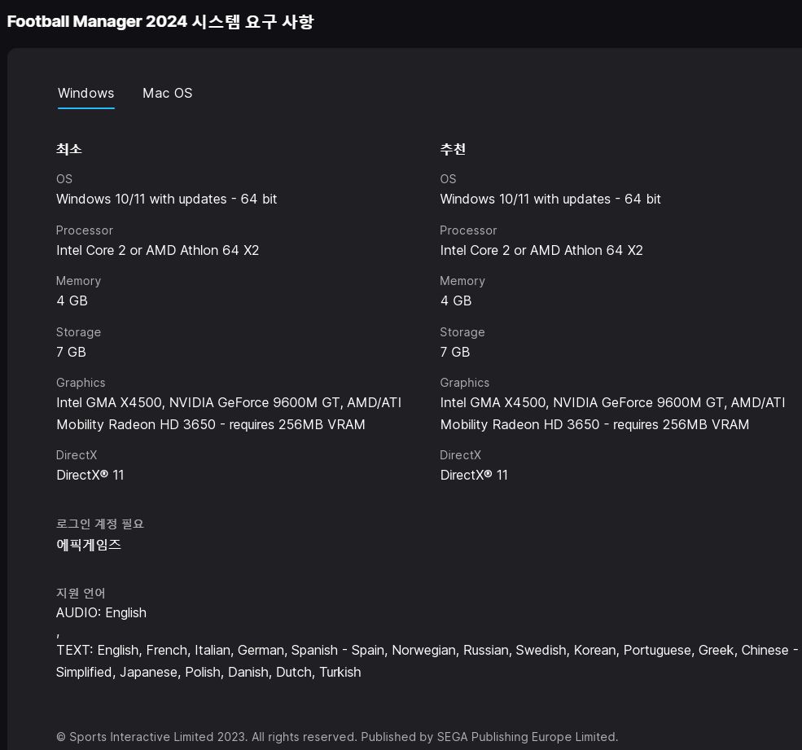Select recommended processor 'Intel Core 2 or AMD Athlon 64 X2'
Screen dimensions: 802x750
[541, 250]
